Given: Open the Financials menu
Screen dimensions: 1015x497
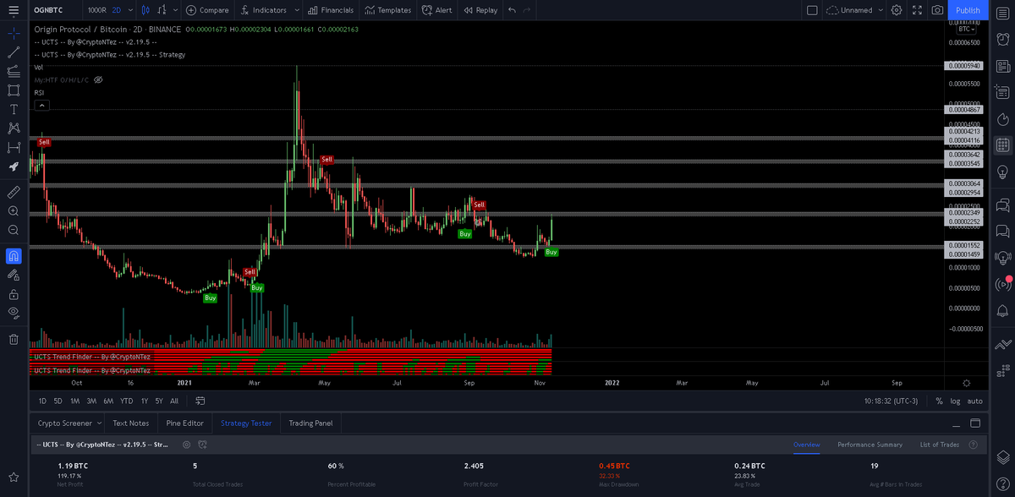Looking at the screenshot, I should coord(331,10).
